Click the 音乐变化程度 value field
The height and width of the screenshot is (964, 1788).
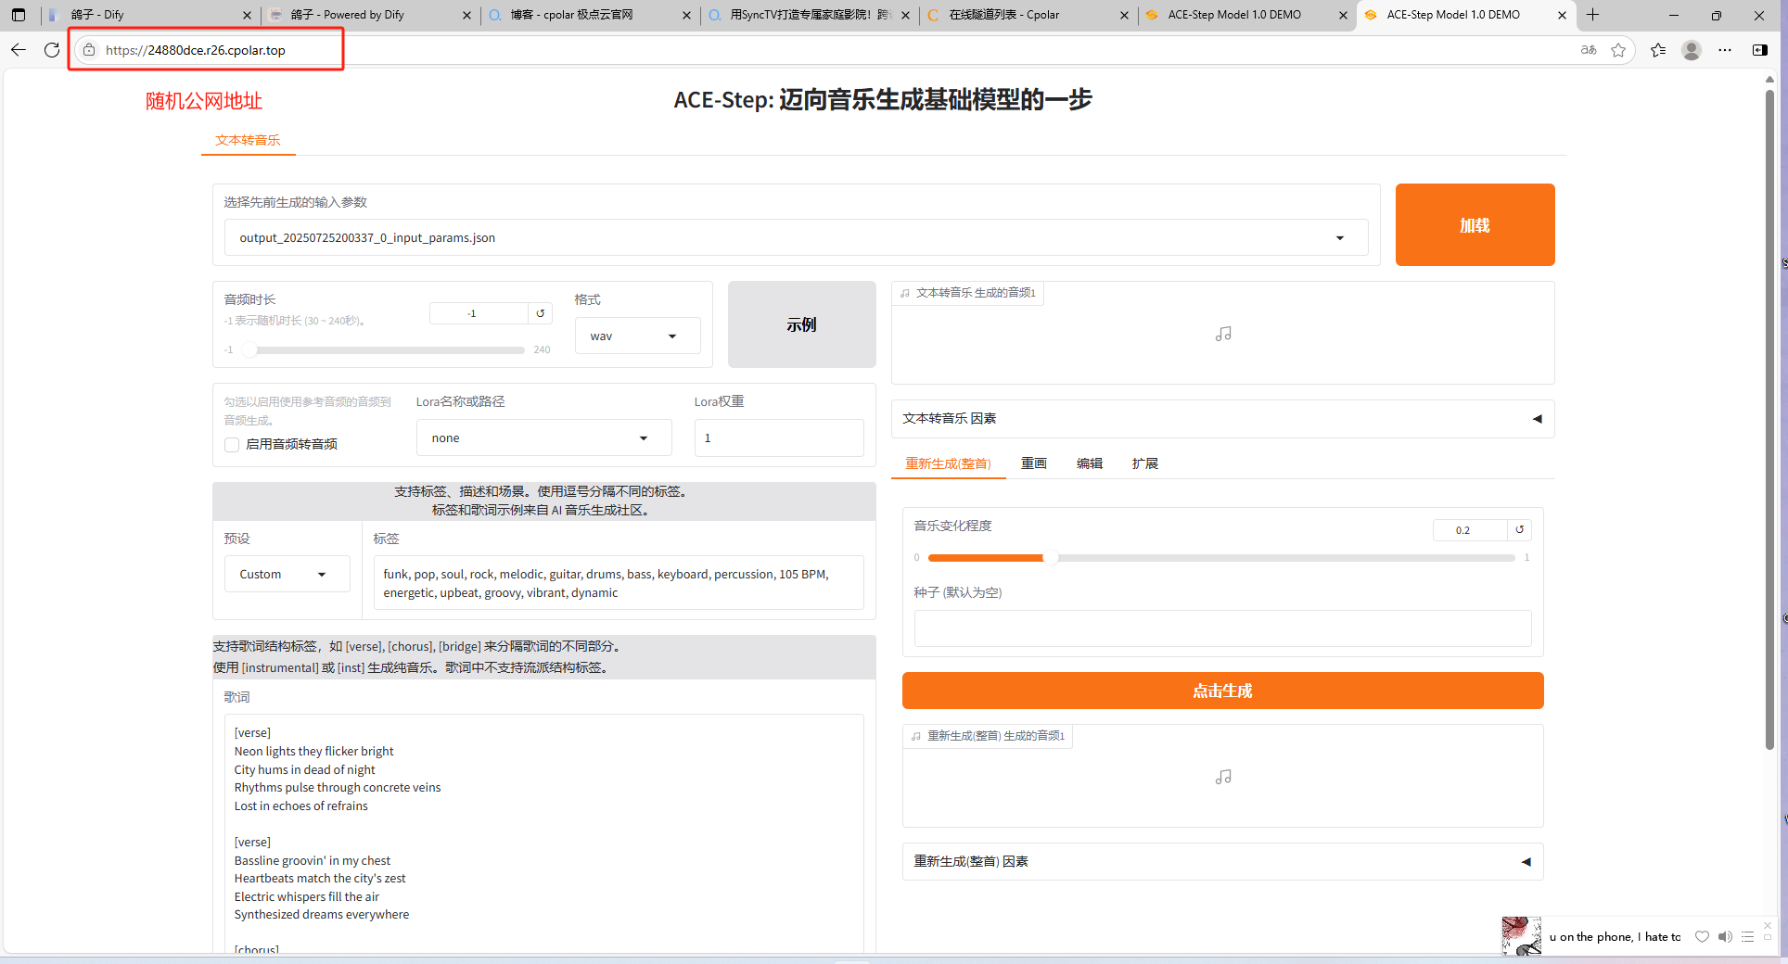coord(1469,530)
